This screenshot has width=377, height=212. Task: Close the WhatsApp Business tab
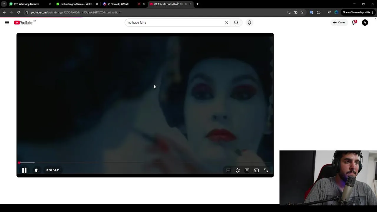(50, 4)
